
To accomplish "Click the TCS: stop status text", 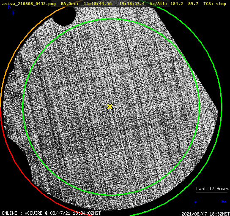I will [x=215, y=4].
